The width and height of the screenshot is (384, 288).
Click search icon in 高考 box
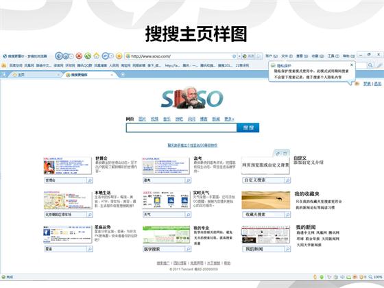tap(189, 180)
